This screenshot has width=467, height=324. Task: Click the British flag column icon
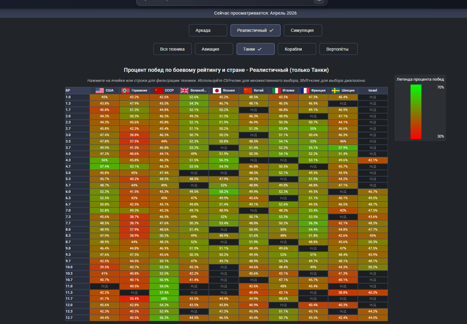(x=184, y=90)
